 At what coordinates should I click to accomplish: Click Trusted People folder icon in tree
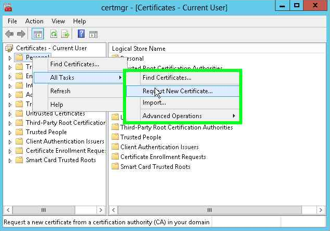pos(19,132)
